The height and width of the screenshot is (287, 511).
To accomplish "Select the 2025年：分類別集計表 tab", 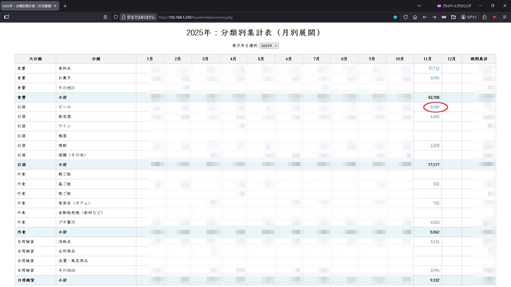I will click(x=30, y=6).
